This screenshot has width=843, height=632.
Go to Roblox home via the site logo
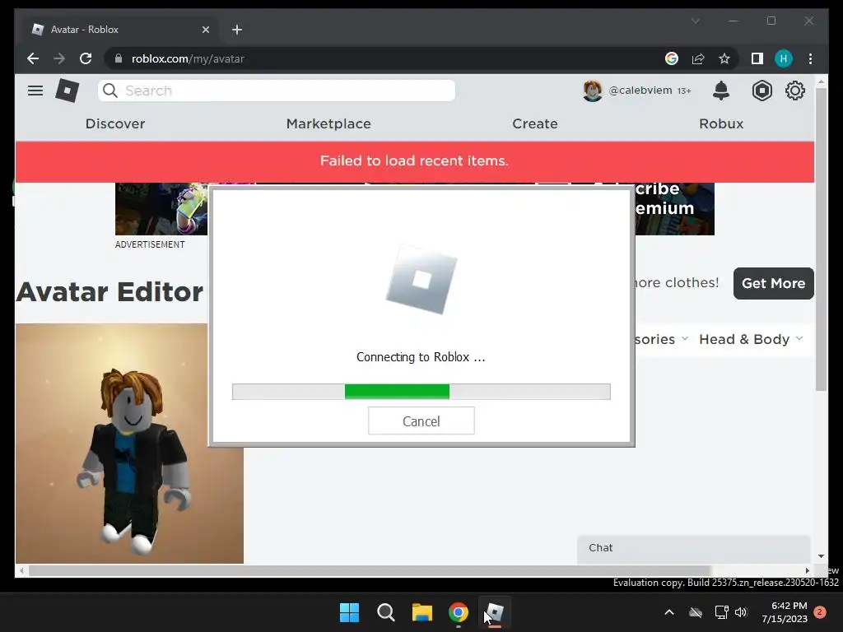pos(68,91)
